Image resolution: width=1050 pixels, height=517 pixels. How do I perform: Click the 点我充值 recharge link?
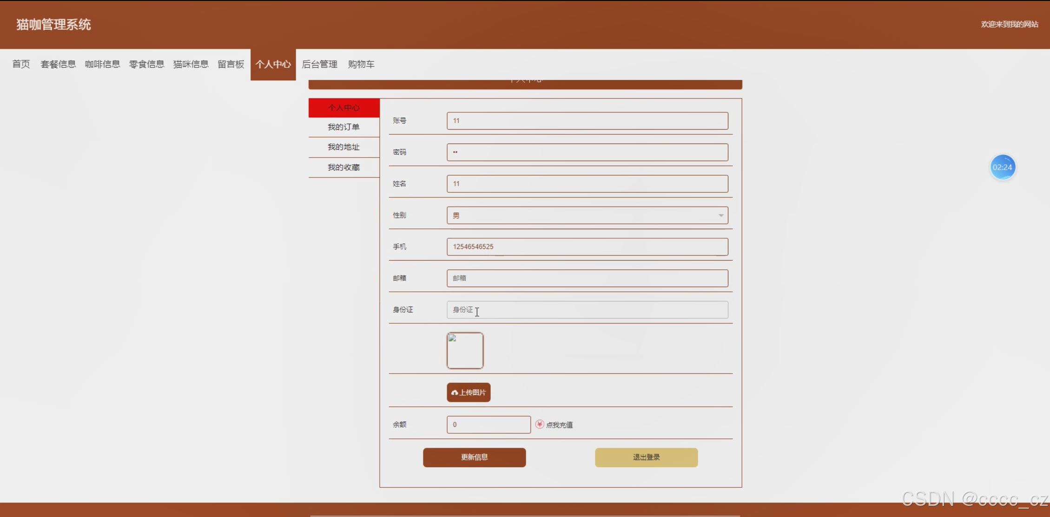pos(559,425)
